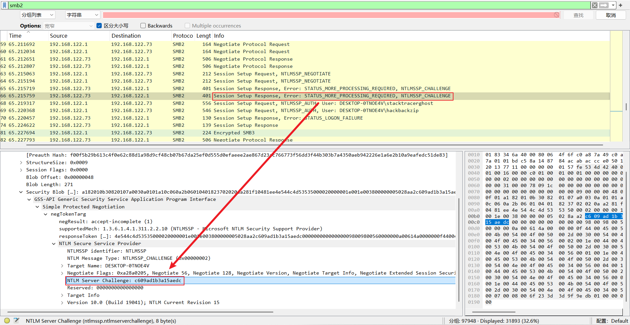630x325 pixels.
Task: Open the recent filters dropdown arrow
Action: point(613,5)
